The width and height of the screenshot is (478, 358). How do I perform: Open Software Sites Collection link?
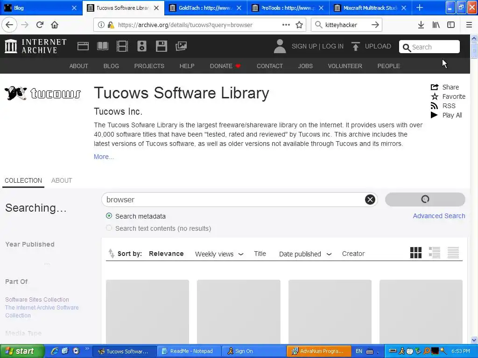point(37,300)
